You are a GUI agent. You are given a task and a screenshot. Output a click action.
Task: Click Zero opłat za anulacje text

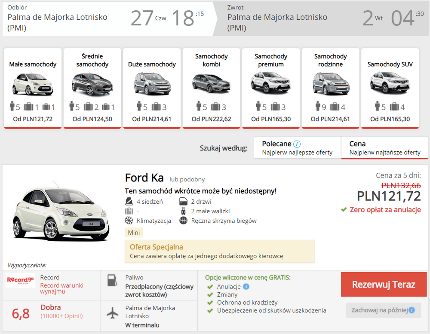385,210
